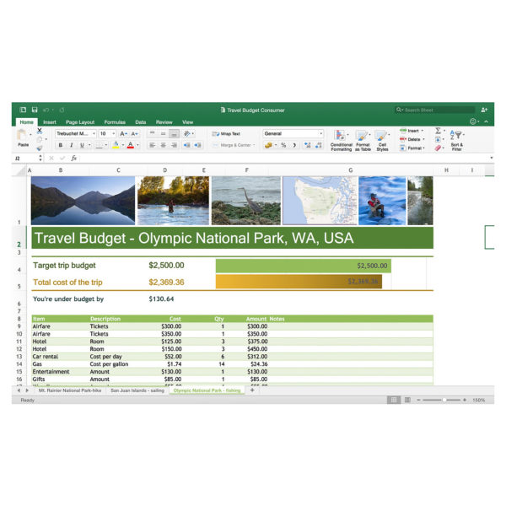Switch to Page Layout view in the status bar
The width and height of the screenshot is (506, 506).
[x=407, y=400]
